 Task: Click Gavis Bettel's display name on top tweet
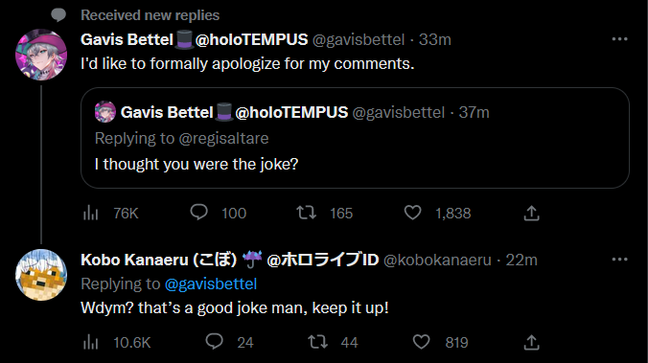[127, 39]
